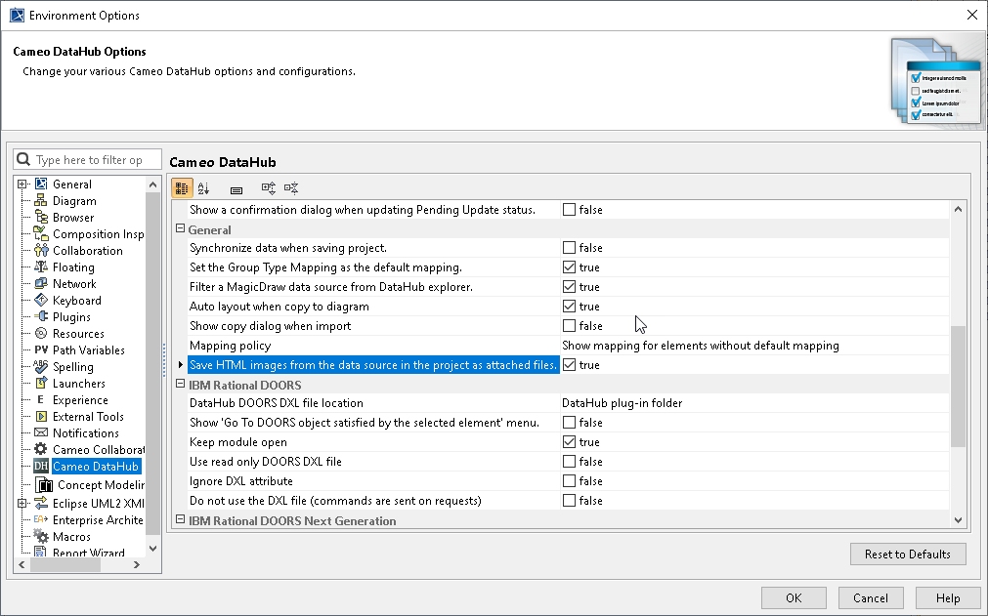Uncheck Keep module open checkbox
The width and height of the screenshot is (988, 616).
[x=570, y=442]
